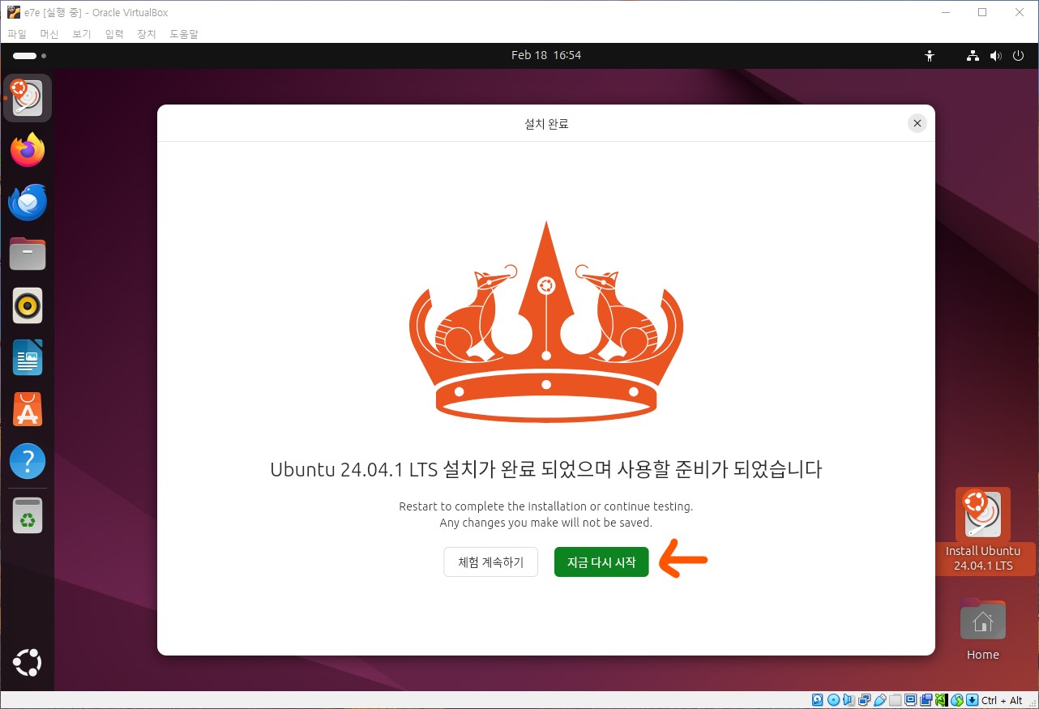The width and height of the screenshot is (1039, 709).
Task: Click the volume icon in the top bar
Action: click(x=996, y=56)
